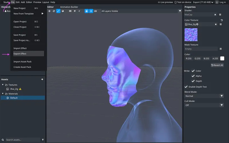Toggle the grid icon in the editor toolbar

(x=70, y=11)
